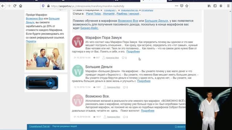Open page actions three-dots menu in address bar
The height and width of the screenshot is (130, 232).
177,6
